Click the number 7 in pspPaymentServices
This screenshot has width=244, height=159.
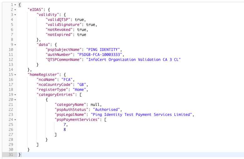pos(65,125)
